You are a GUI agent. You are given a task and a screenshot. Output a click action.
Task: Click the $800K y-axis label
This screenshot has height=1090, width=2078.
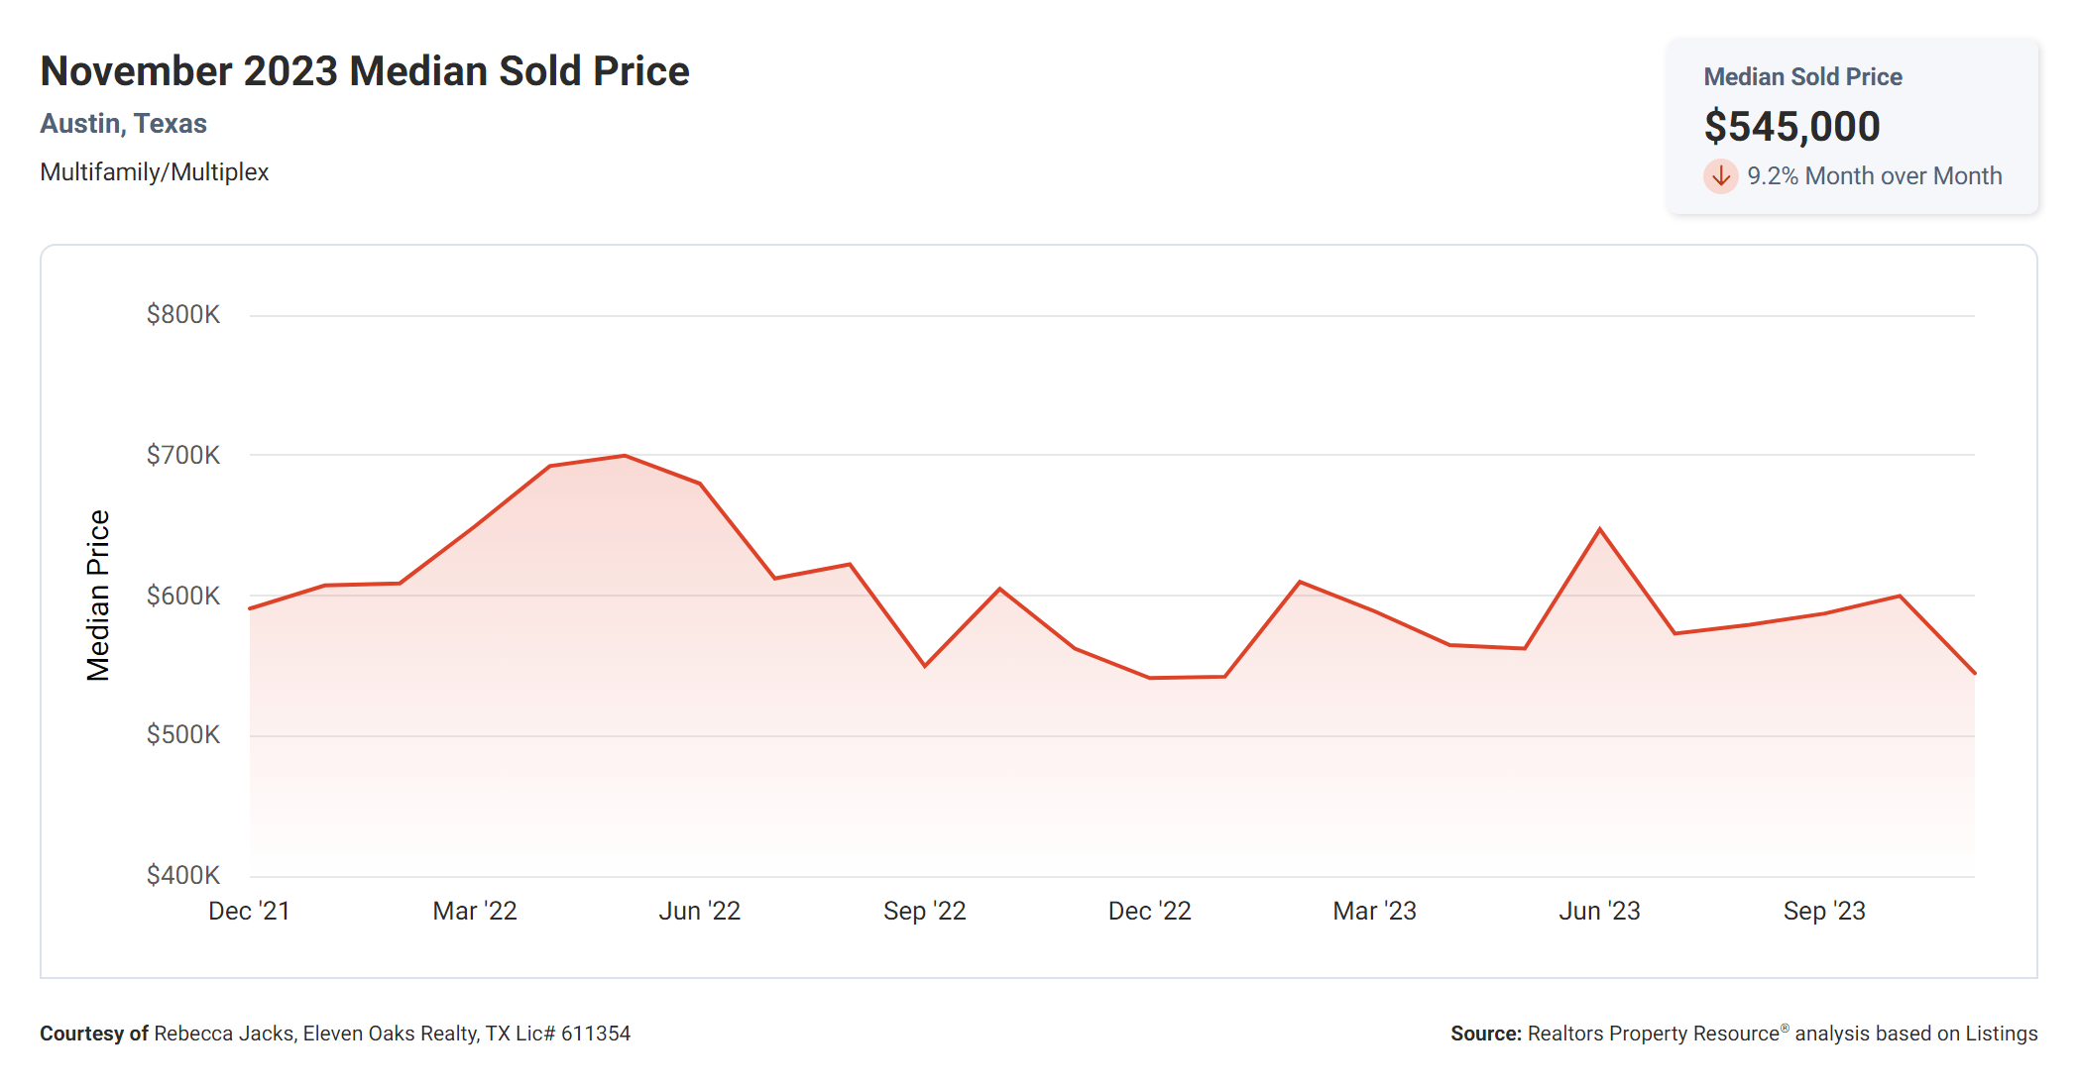pos(183,315)
